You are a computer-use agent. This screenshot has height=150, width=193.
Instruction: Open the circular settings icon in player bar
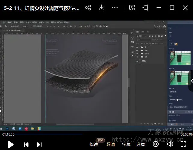156,144
